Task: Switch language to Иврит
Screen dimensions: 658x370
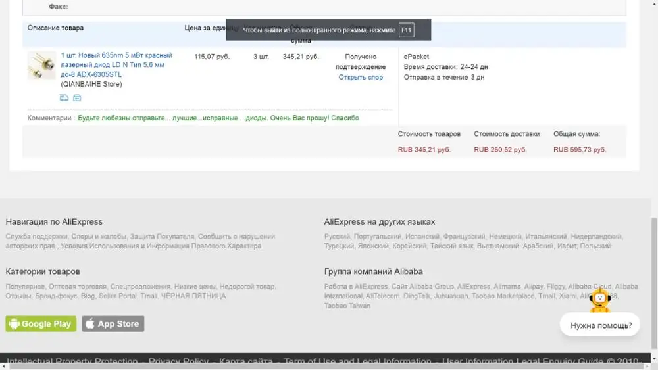Action: (567, 246)
